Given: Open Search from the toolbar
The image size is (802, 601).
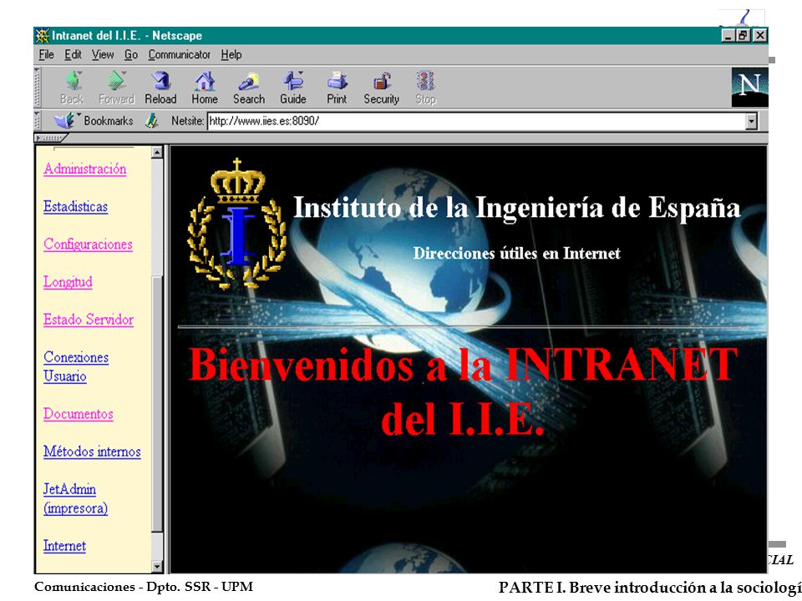Looking at the screenshot, I should tap(249, 88).
